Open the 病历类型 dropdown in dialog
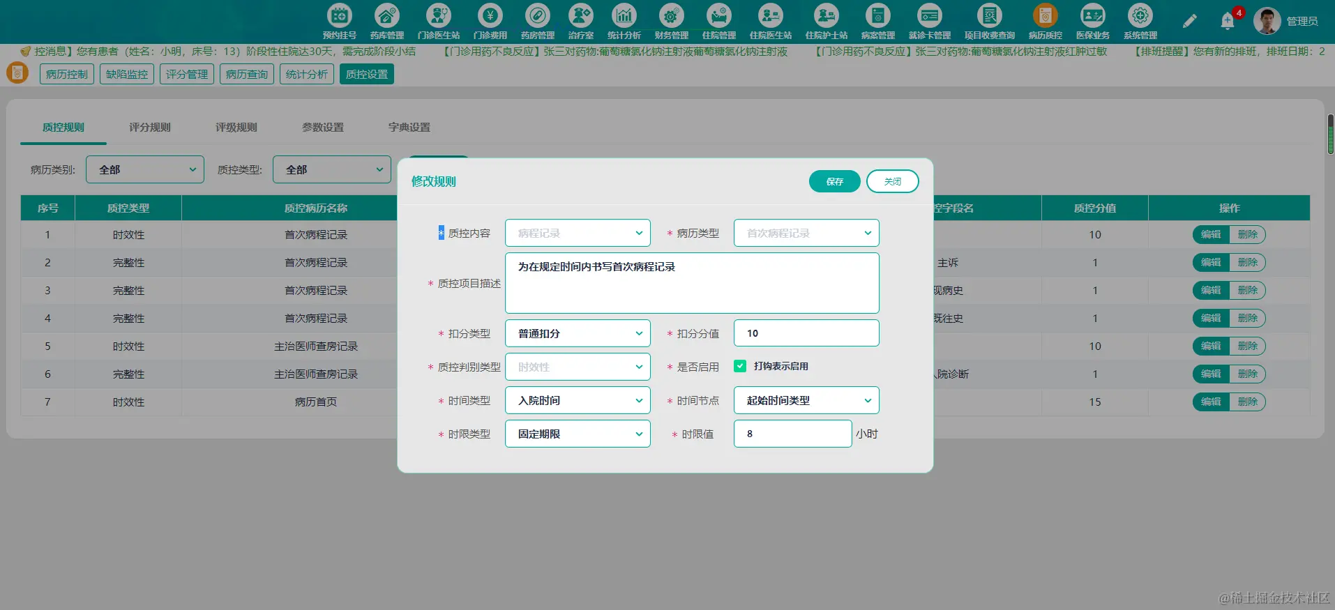 click(x=806, y=233)
